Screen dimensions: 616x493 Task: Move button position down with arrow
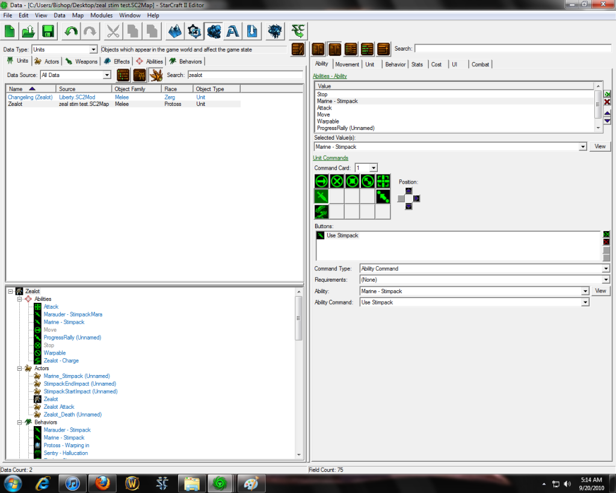[408, 206]
